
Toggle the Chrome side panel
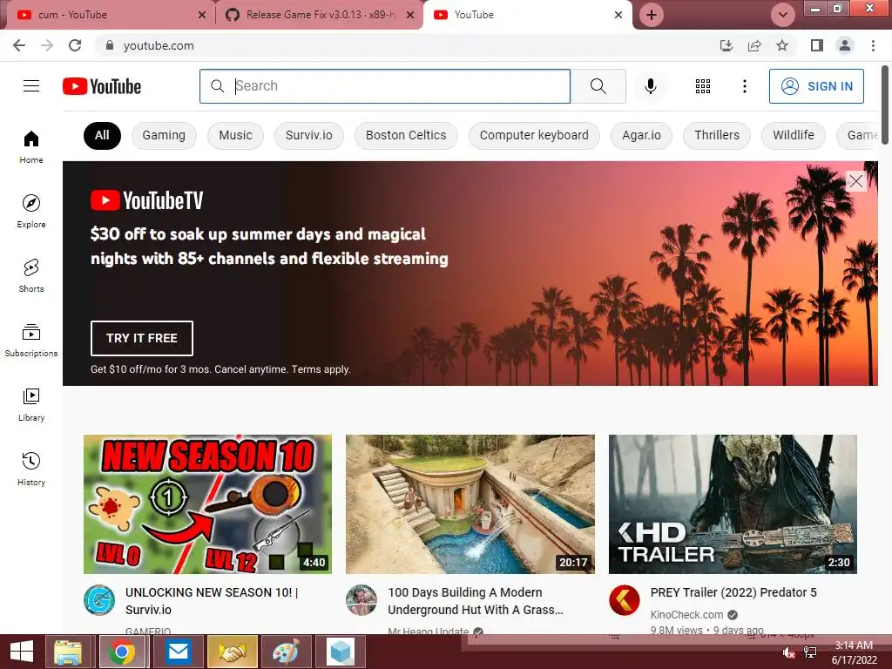pos(817,45)
